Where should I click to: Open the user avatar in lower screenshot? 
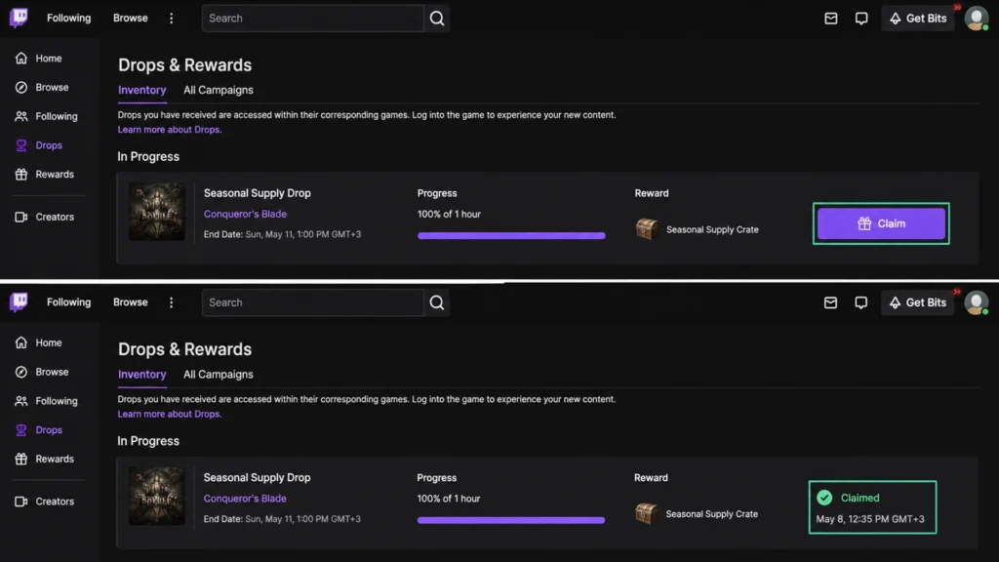click(x=976, y=302)
